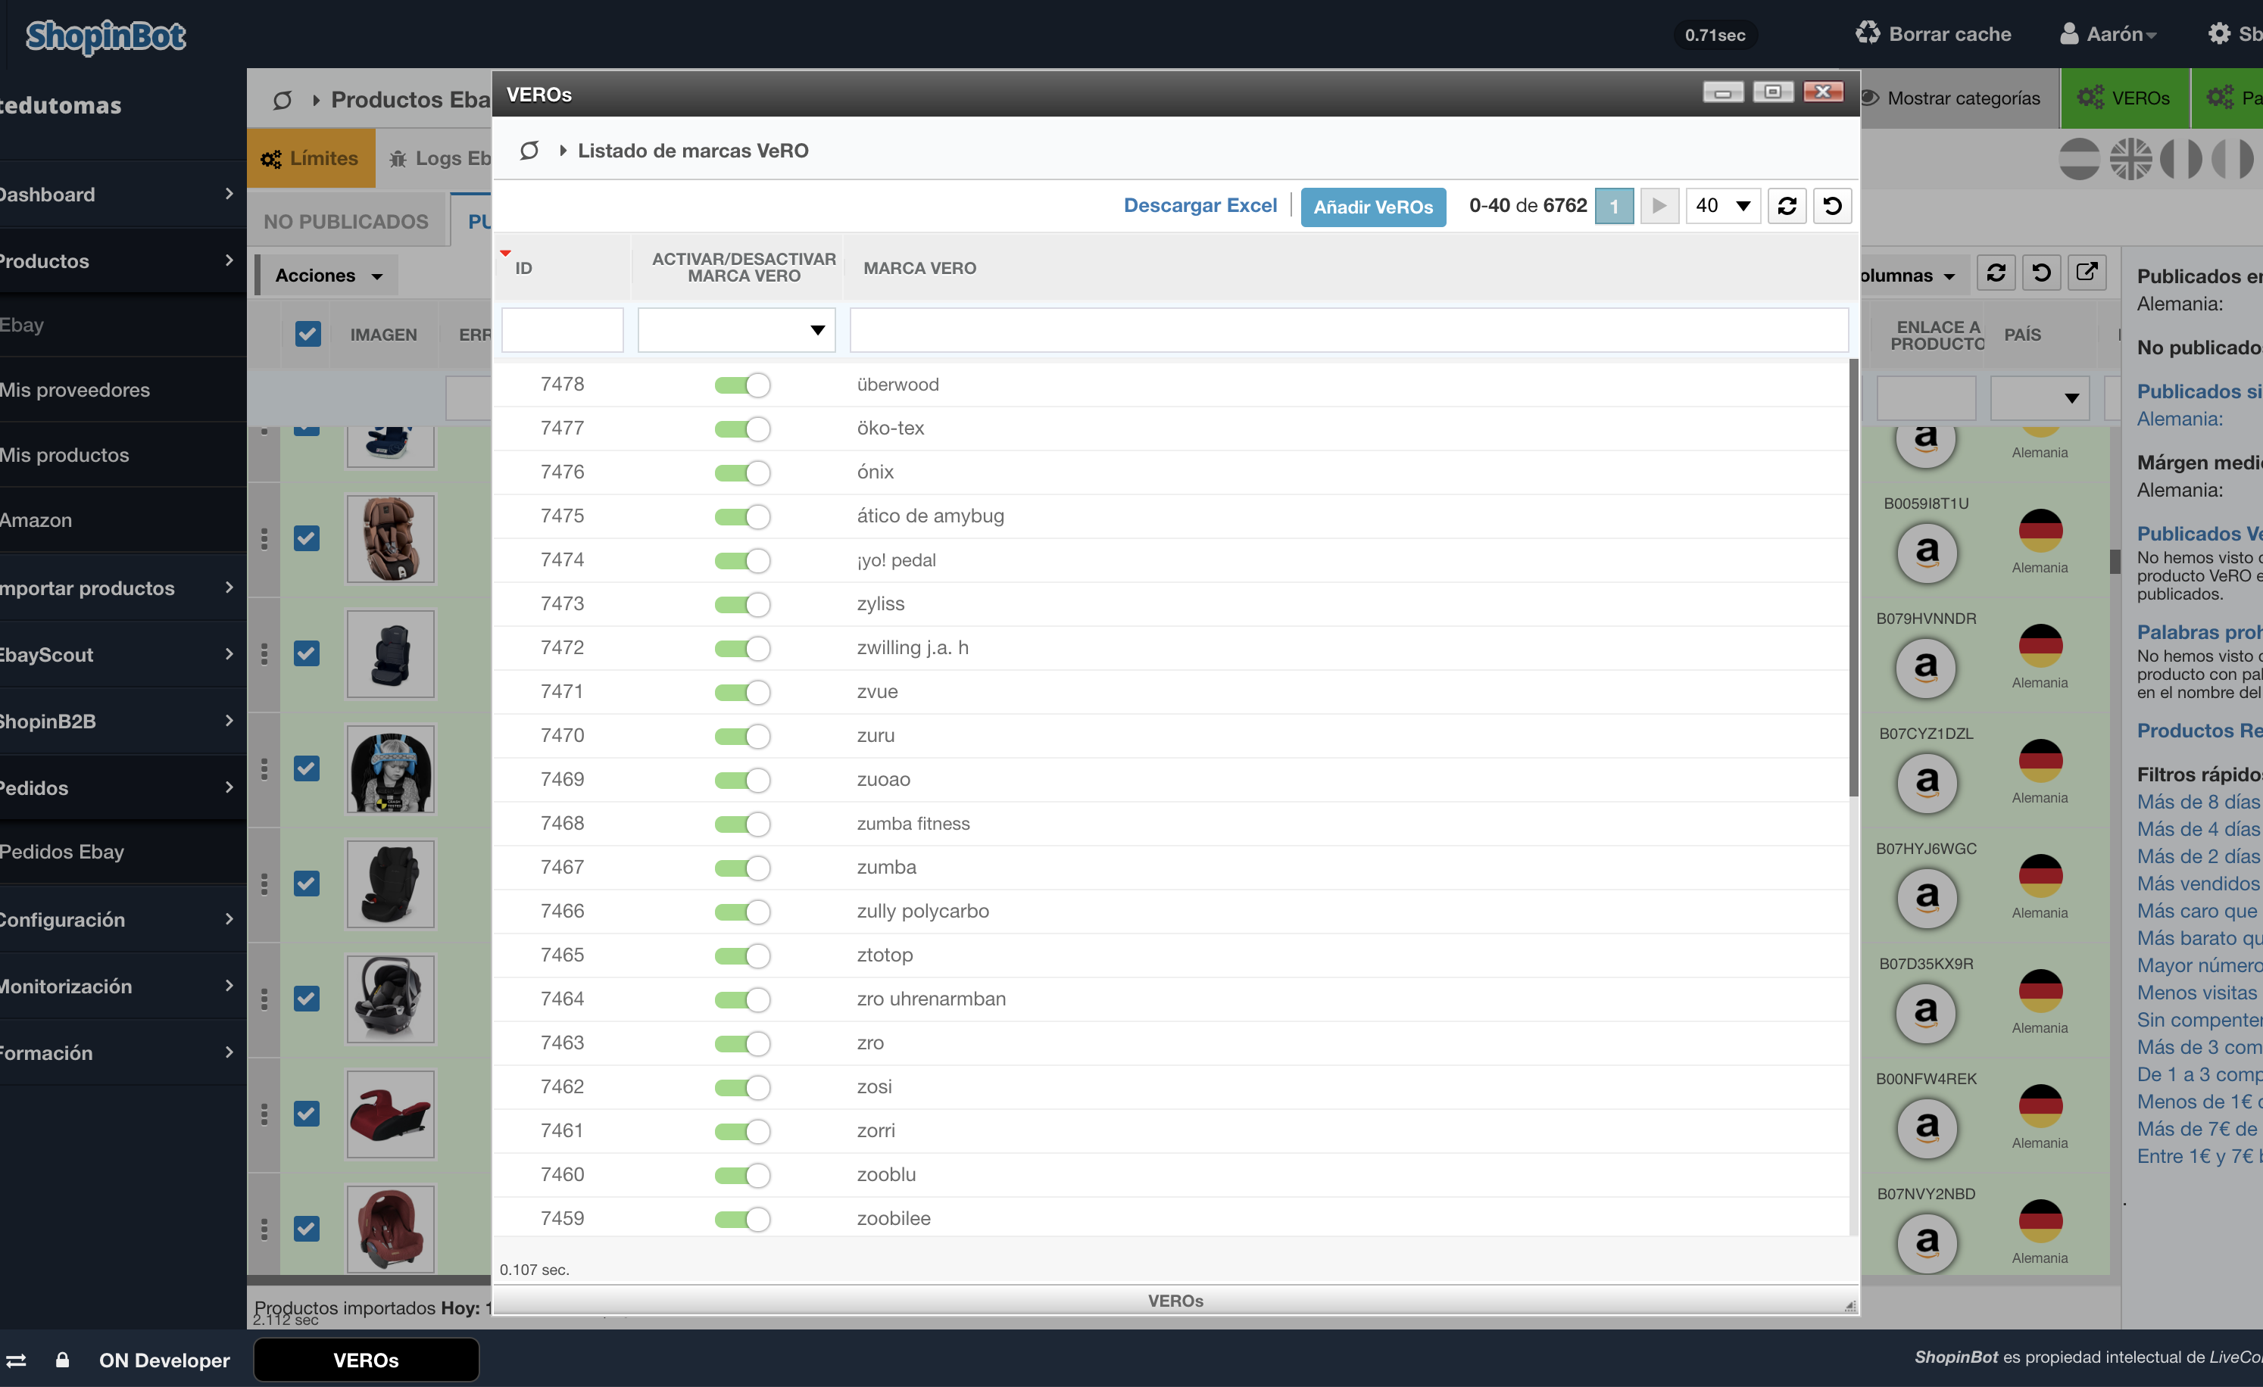
Task: Refresh the Listado de marcas VeRO breadcrumb icon
Action: (529, 151)
